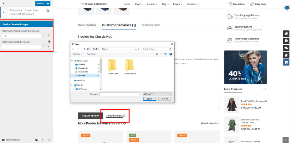The image size is (291, 143).
Task: Click the shopping cart icon in right sidebar
Action: pyautogui.click(x=286, y=62)
